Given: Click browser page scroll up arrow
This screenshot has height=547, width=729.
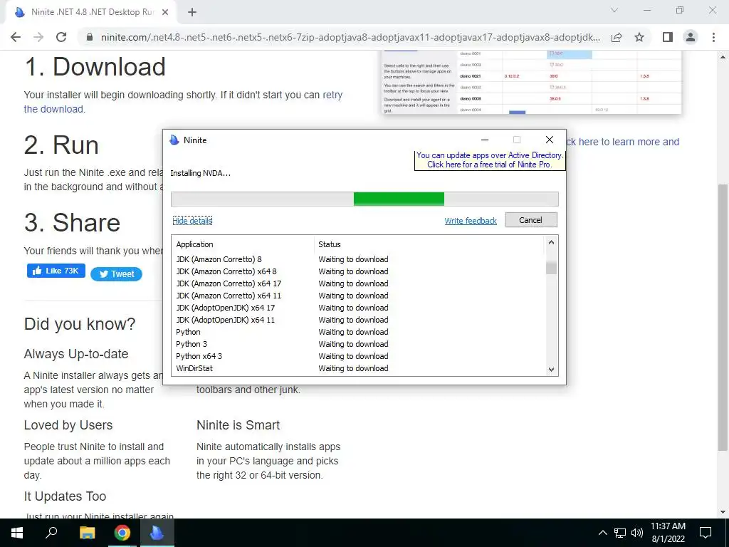Looking at the screenshot, I should tap(723, 57).
